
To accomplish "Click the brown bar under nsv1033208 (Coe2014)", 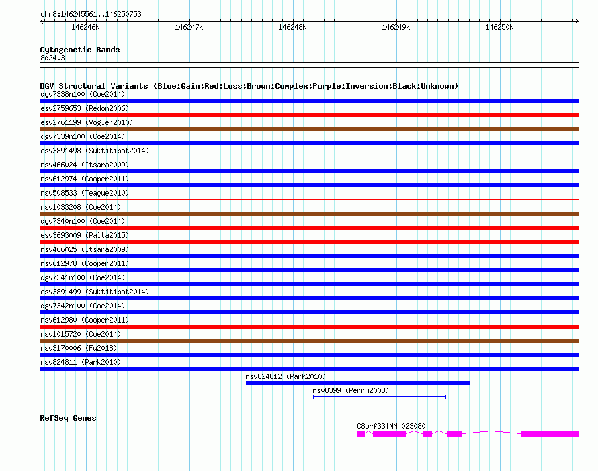I will 309,214.
